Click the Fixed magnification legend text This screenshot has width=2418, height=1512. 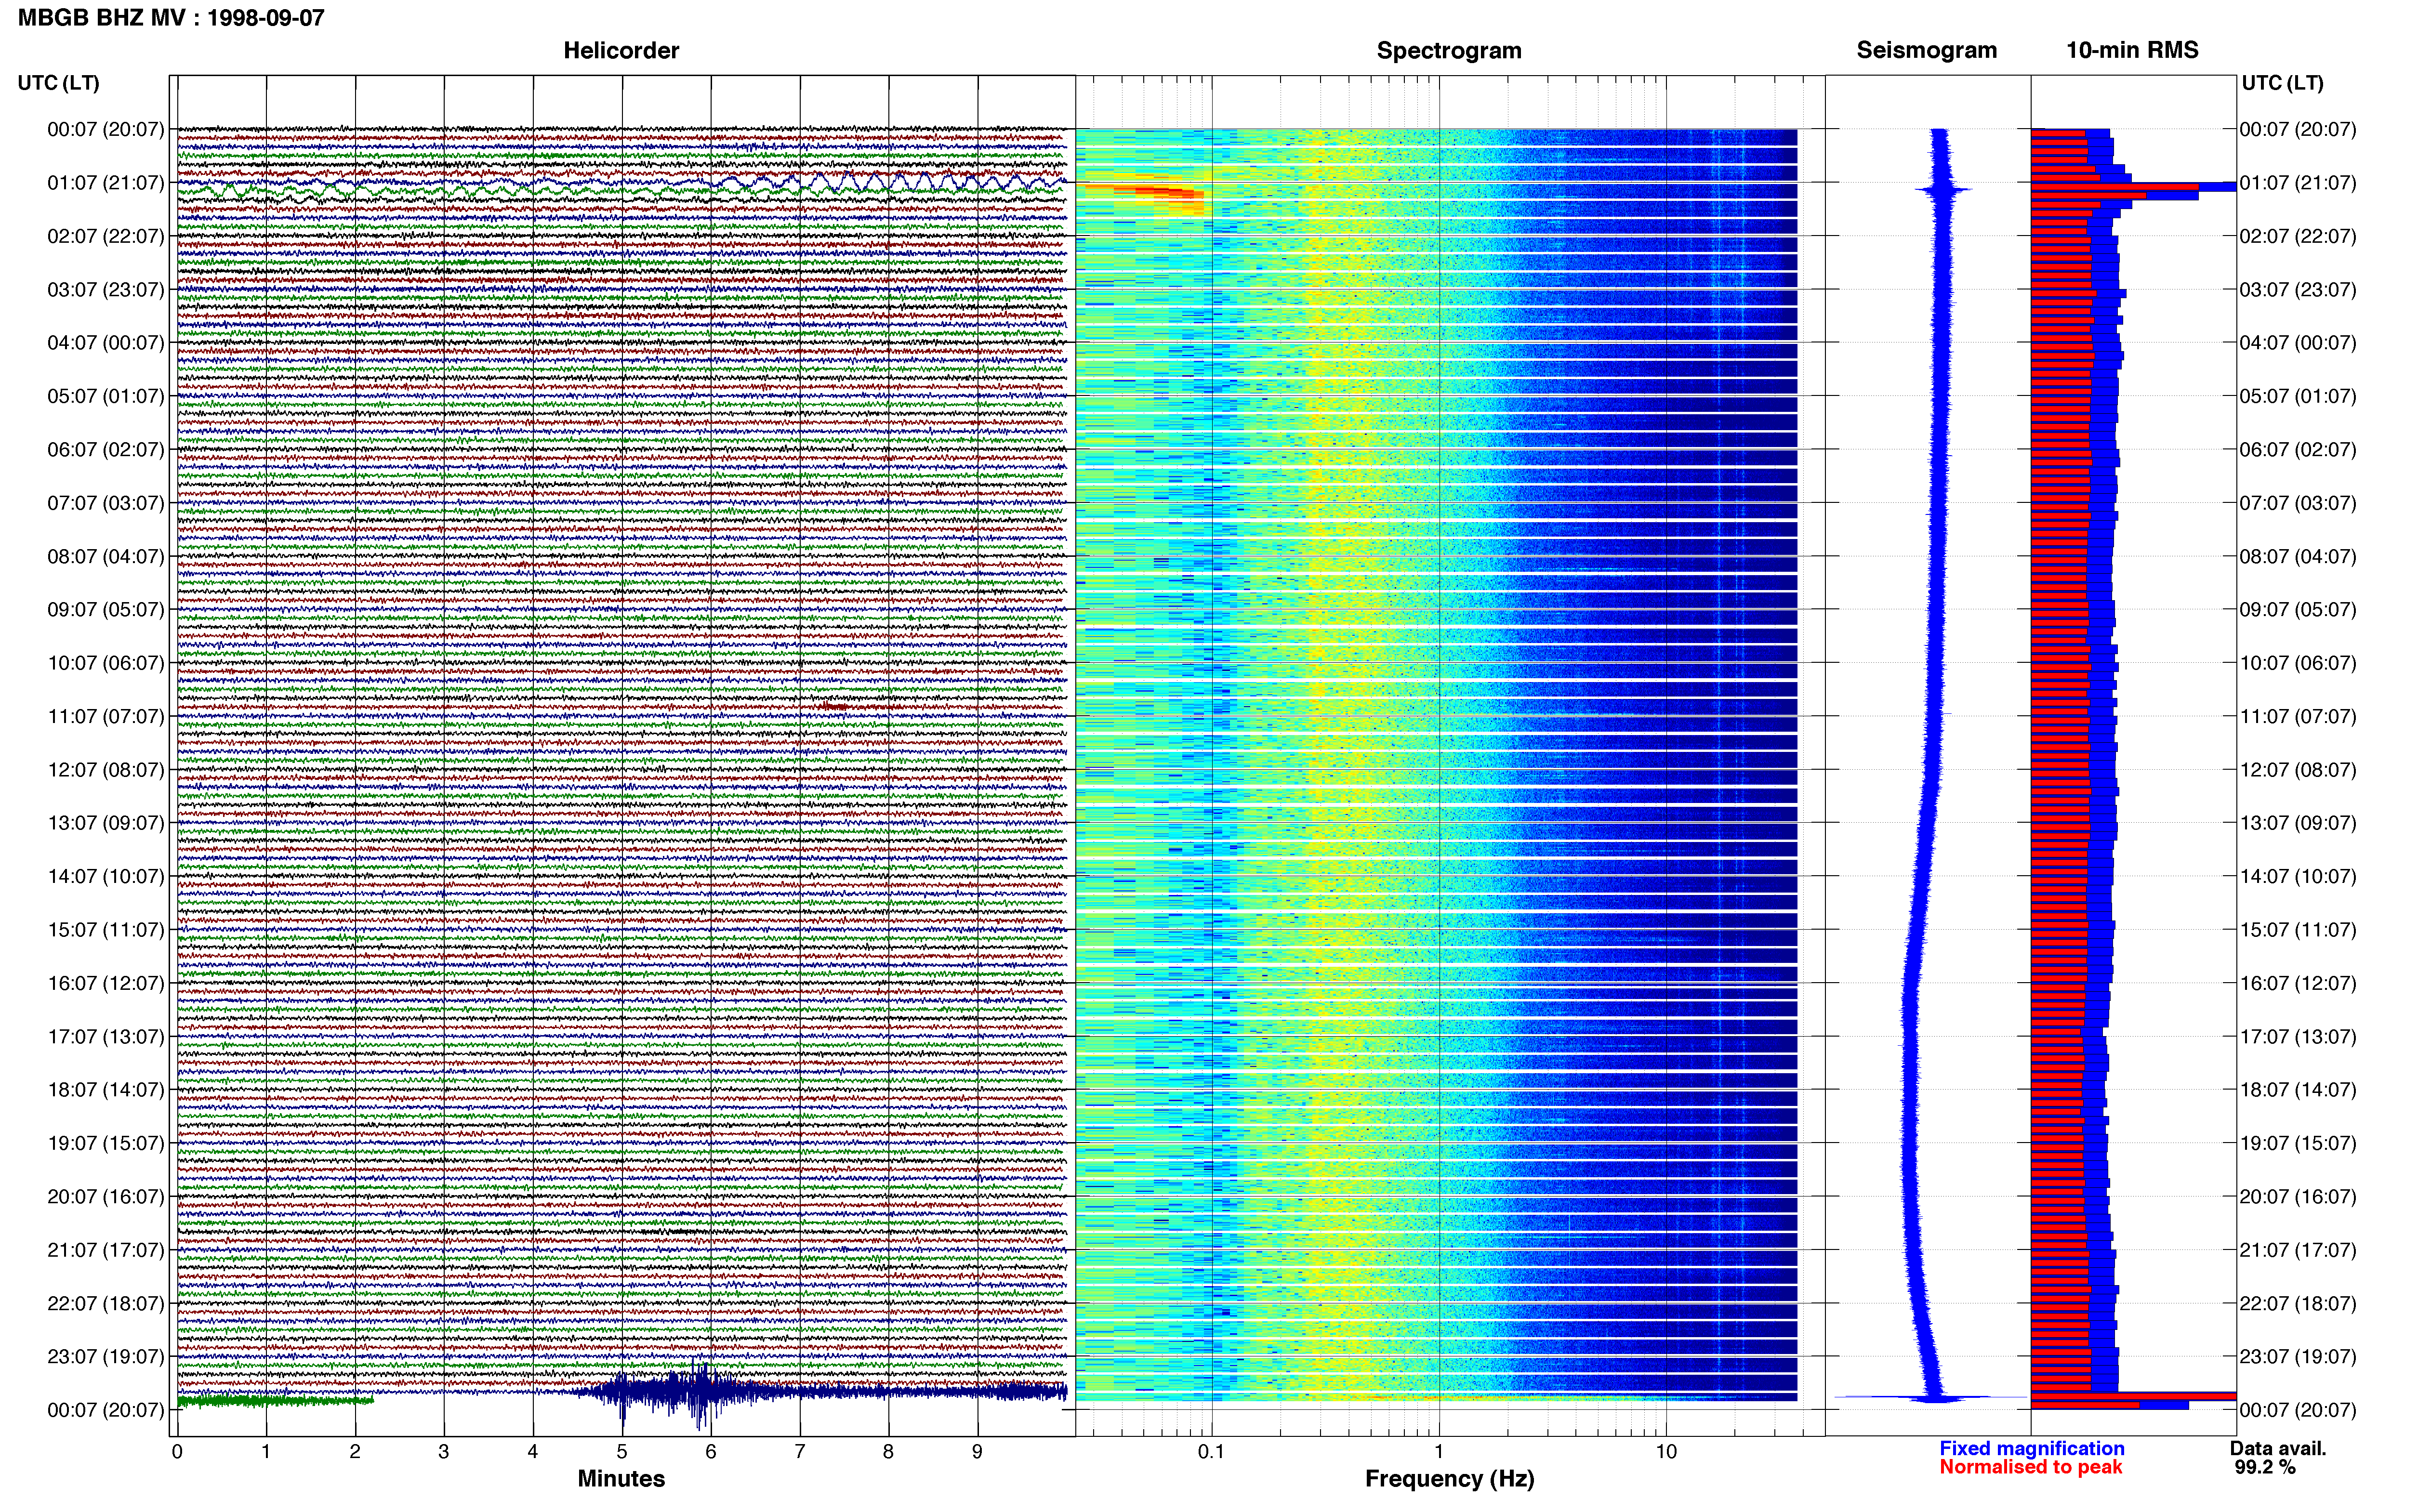(x=2031, y=1448)
